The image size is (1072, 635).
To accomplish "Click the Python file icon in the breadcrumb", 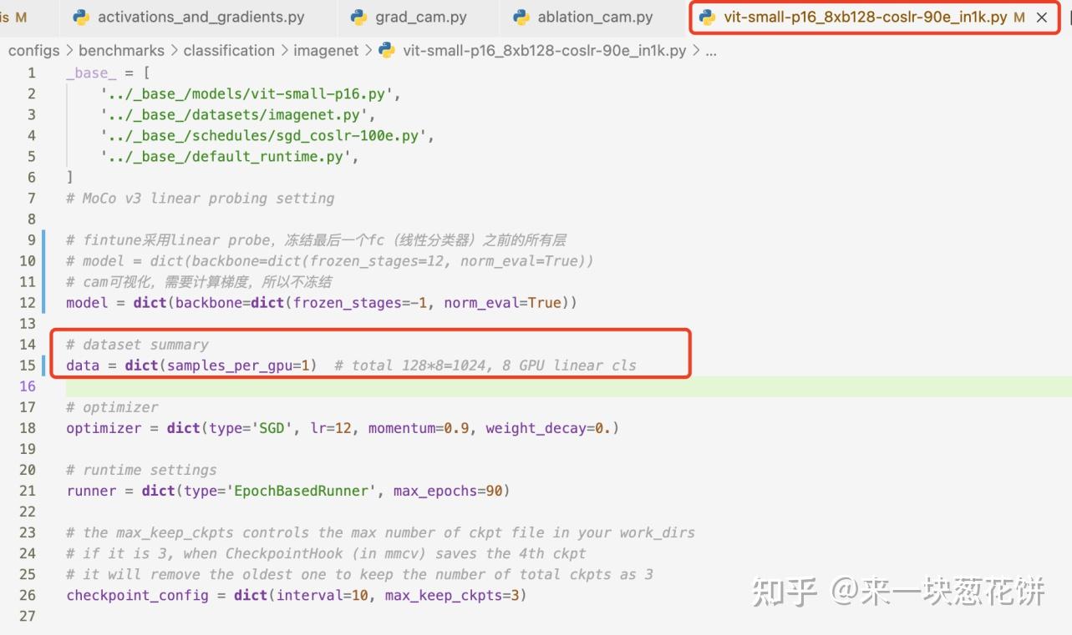I will click(x=387, y=50).
